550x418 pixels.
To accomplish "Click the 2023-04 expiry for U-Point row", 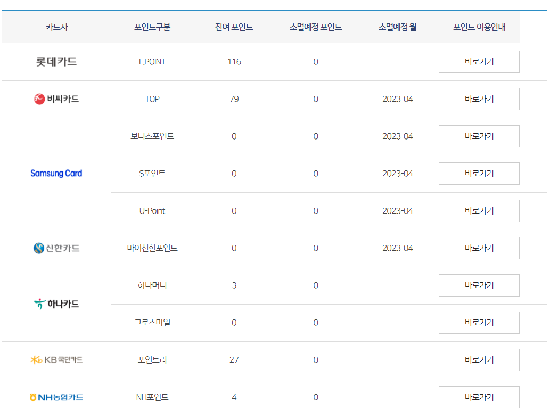I will [x=397, y=211].
